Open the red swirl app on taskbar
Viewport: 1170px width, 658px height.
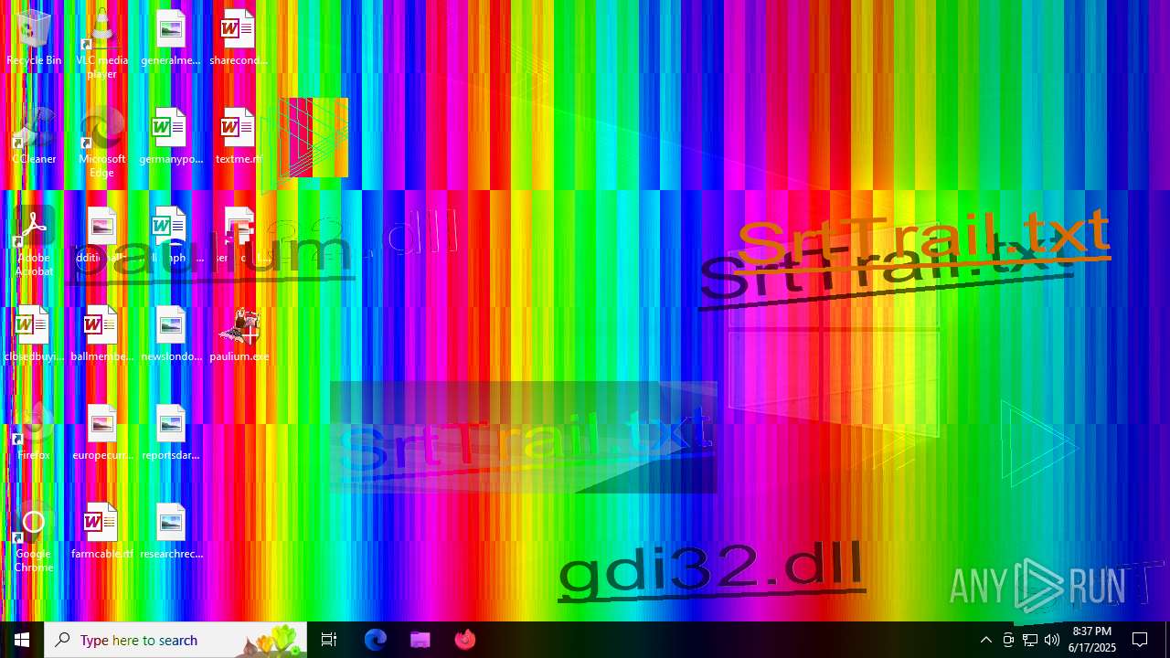tap(465, 640)
